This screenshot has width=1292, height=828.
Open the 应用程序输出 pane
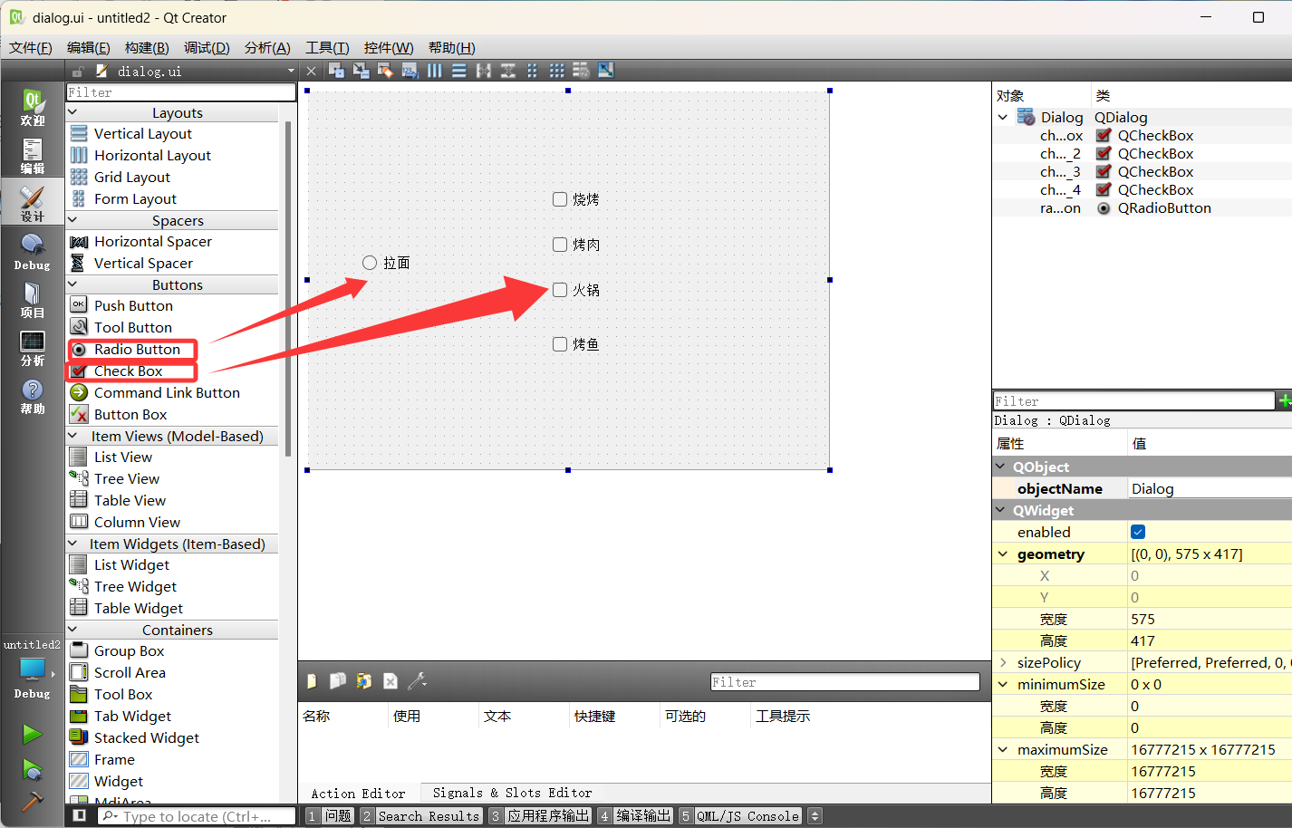pyautogui.click(x=540, y=816)
